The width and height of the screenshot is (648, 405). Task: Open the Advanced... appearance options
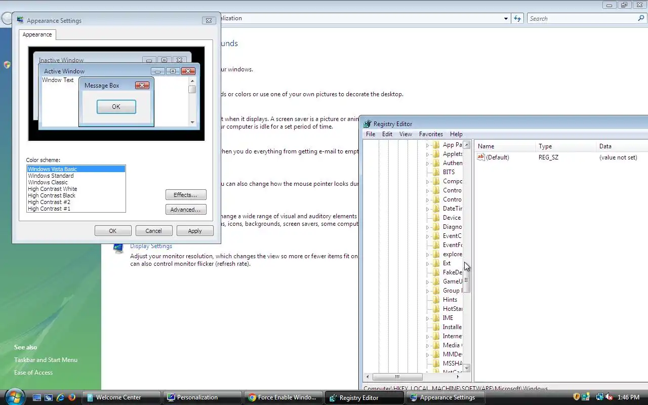[x=185, y=210]
